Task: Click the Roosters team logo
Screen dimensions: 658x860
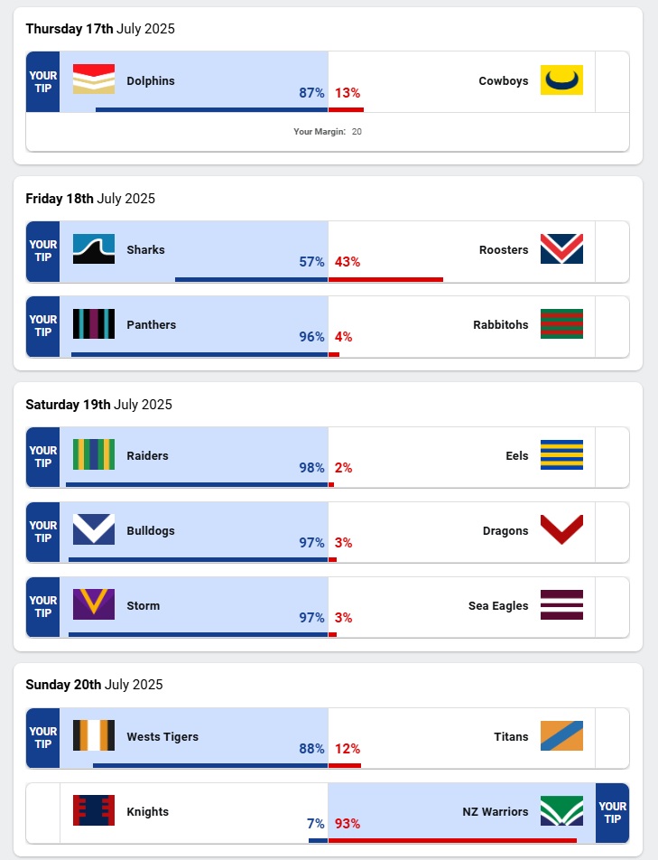Action: coord(561,248)
